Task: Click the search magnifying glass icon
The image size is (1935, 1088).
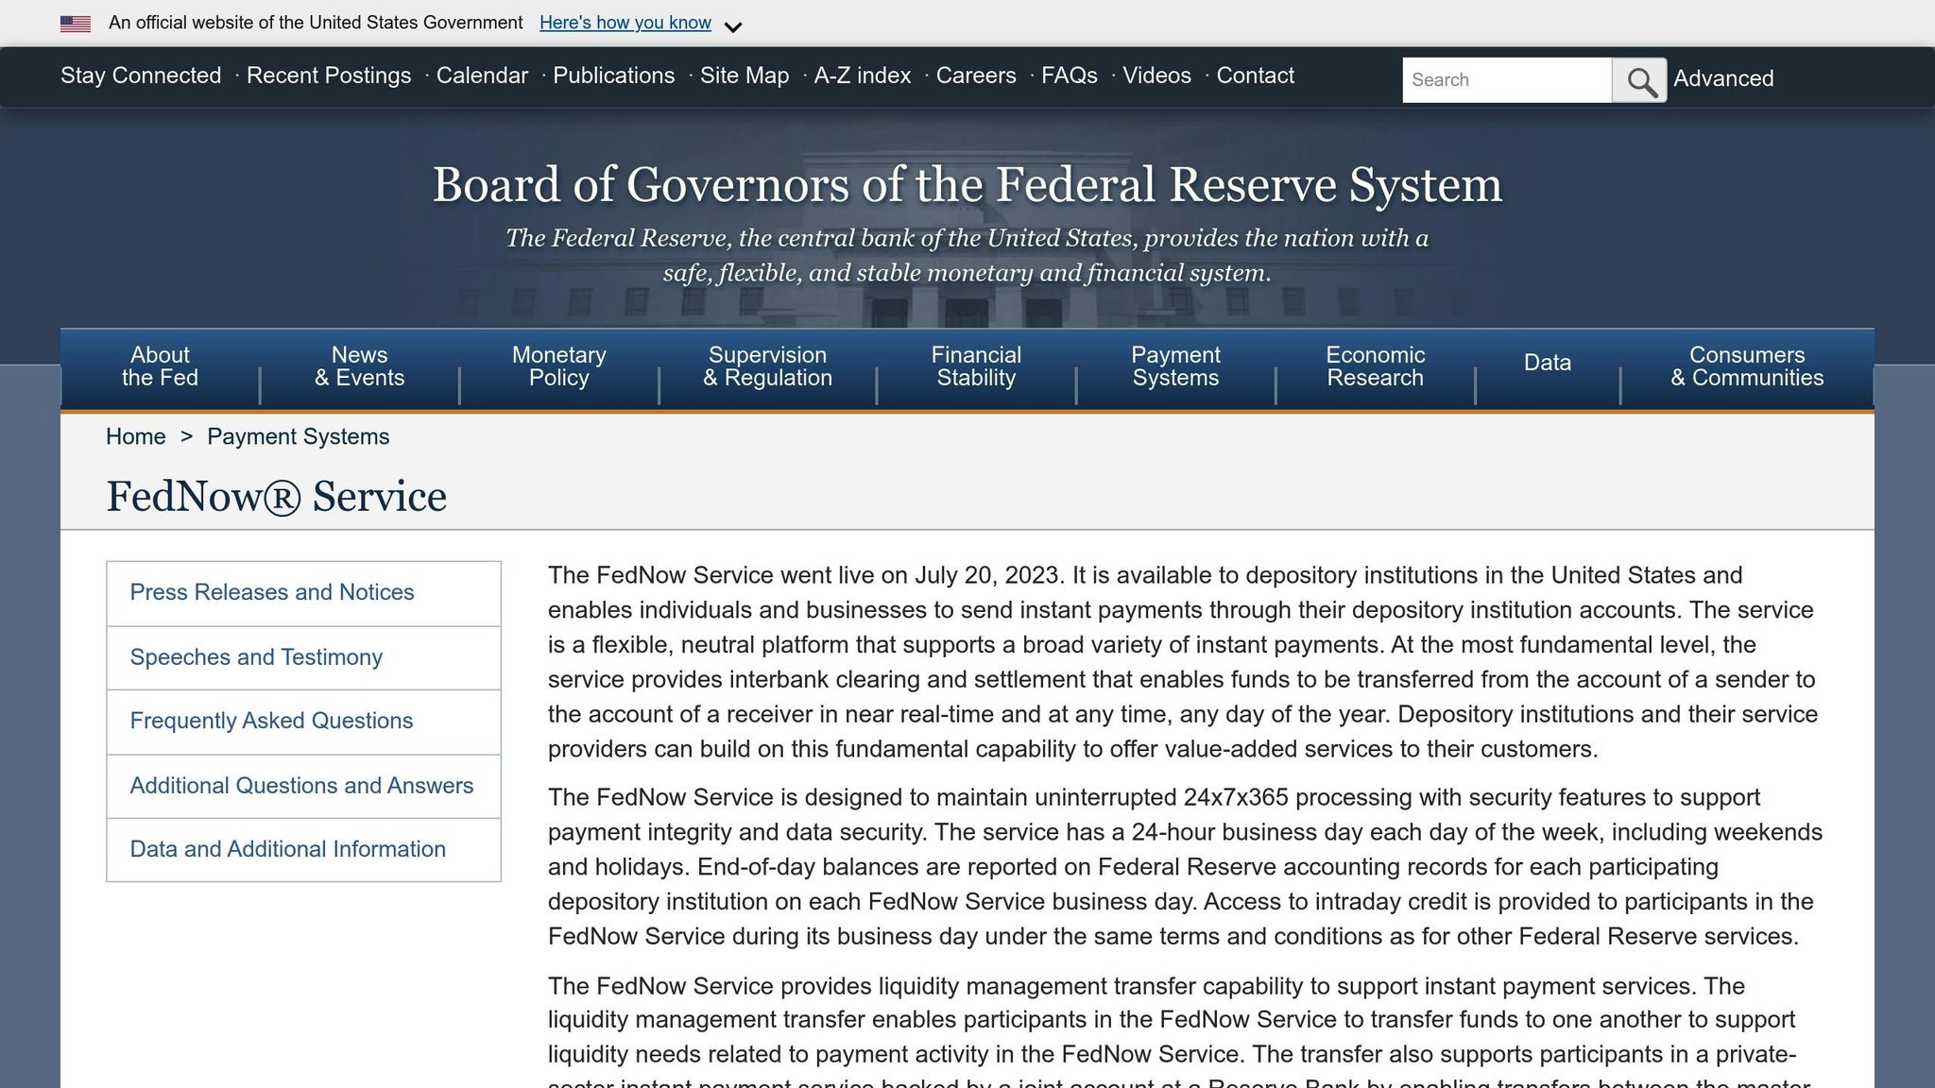Action: (1639, 80)
